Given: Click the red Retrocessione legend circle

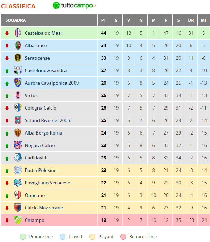Looking at the screenshot, I should pos(123,236).
